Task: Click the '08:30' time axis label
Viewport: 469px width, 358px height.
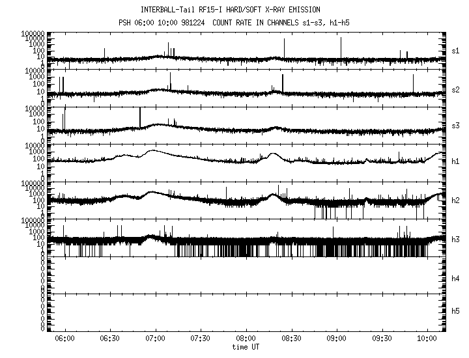Action: tap(291, 338)
